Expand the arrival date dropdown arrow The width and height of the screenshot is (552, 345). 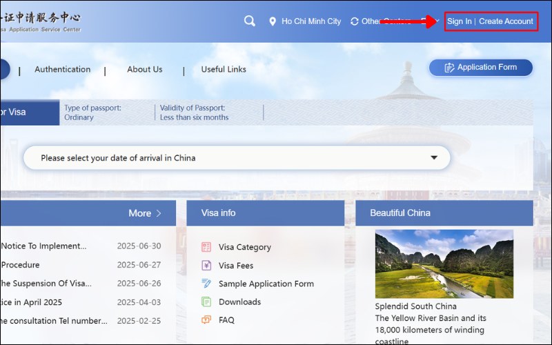[x=434, y=158]
